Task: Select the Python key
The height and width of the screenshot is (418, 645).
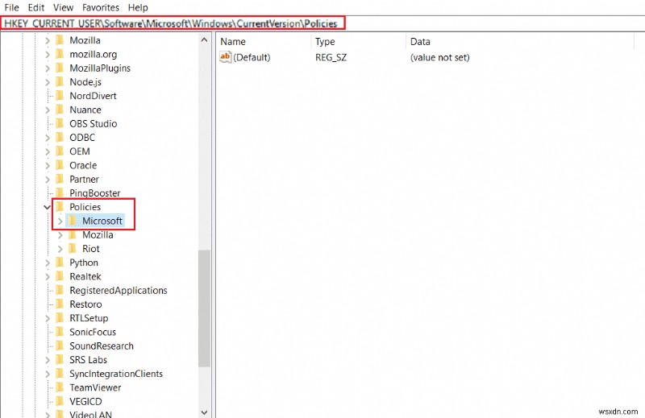Action: (x=84, y=263)
